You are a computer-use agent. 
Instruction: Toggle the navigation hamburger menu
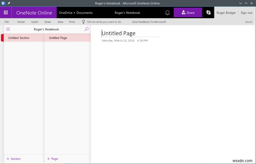tap(8, 29)
